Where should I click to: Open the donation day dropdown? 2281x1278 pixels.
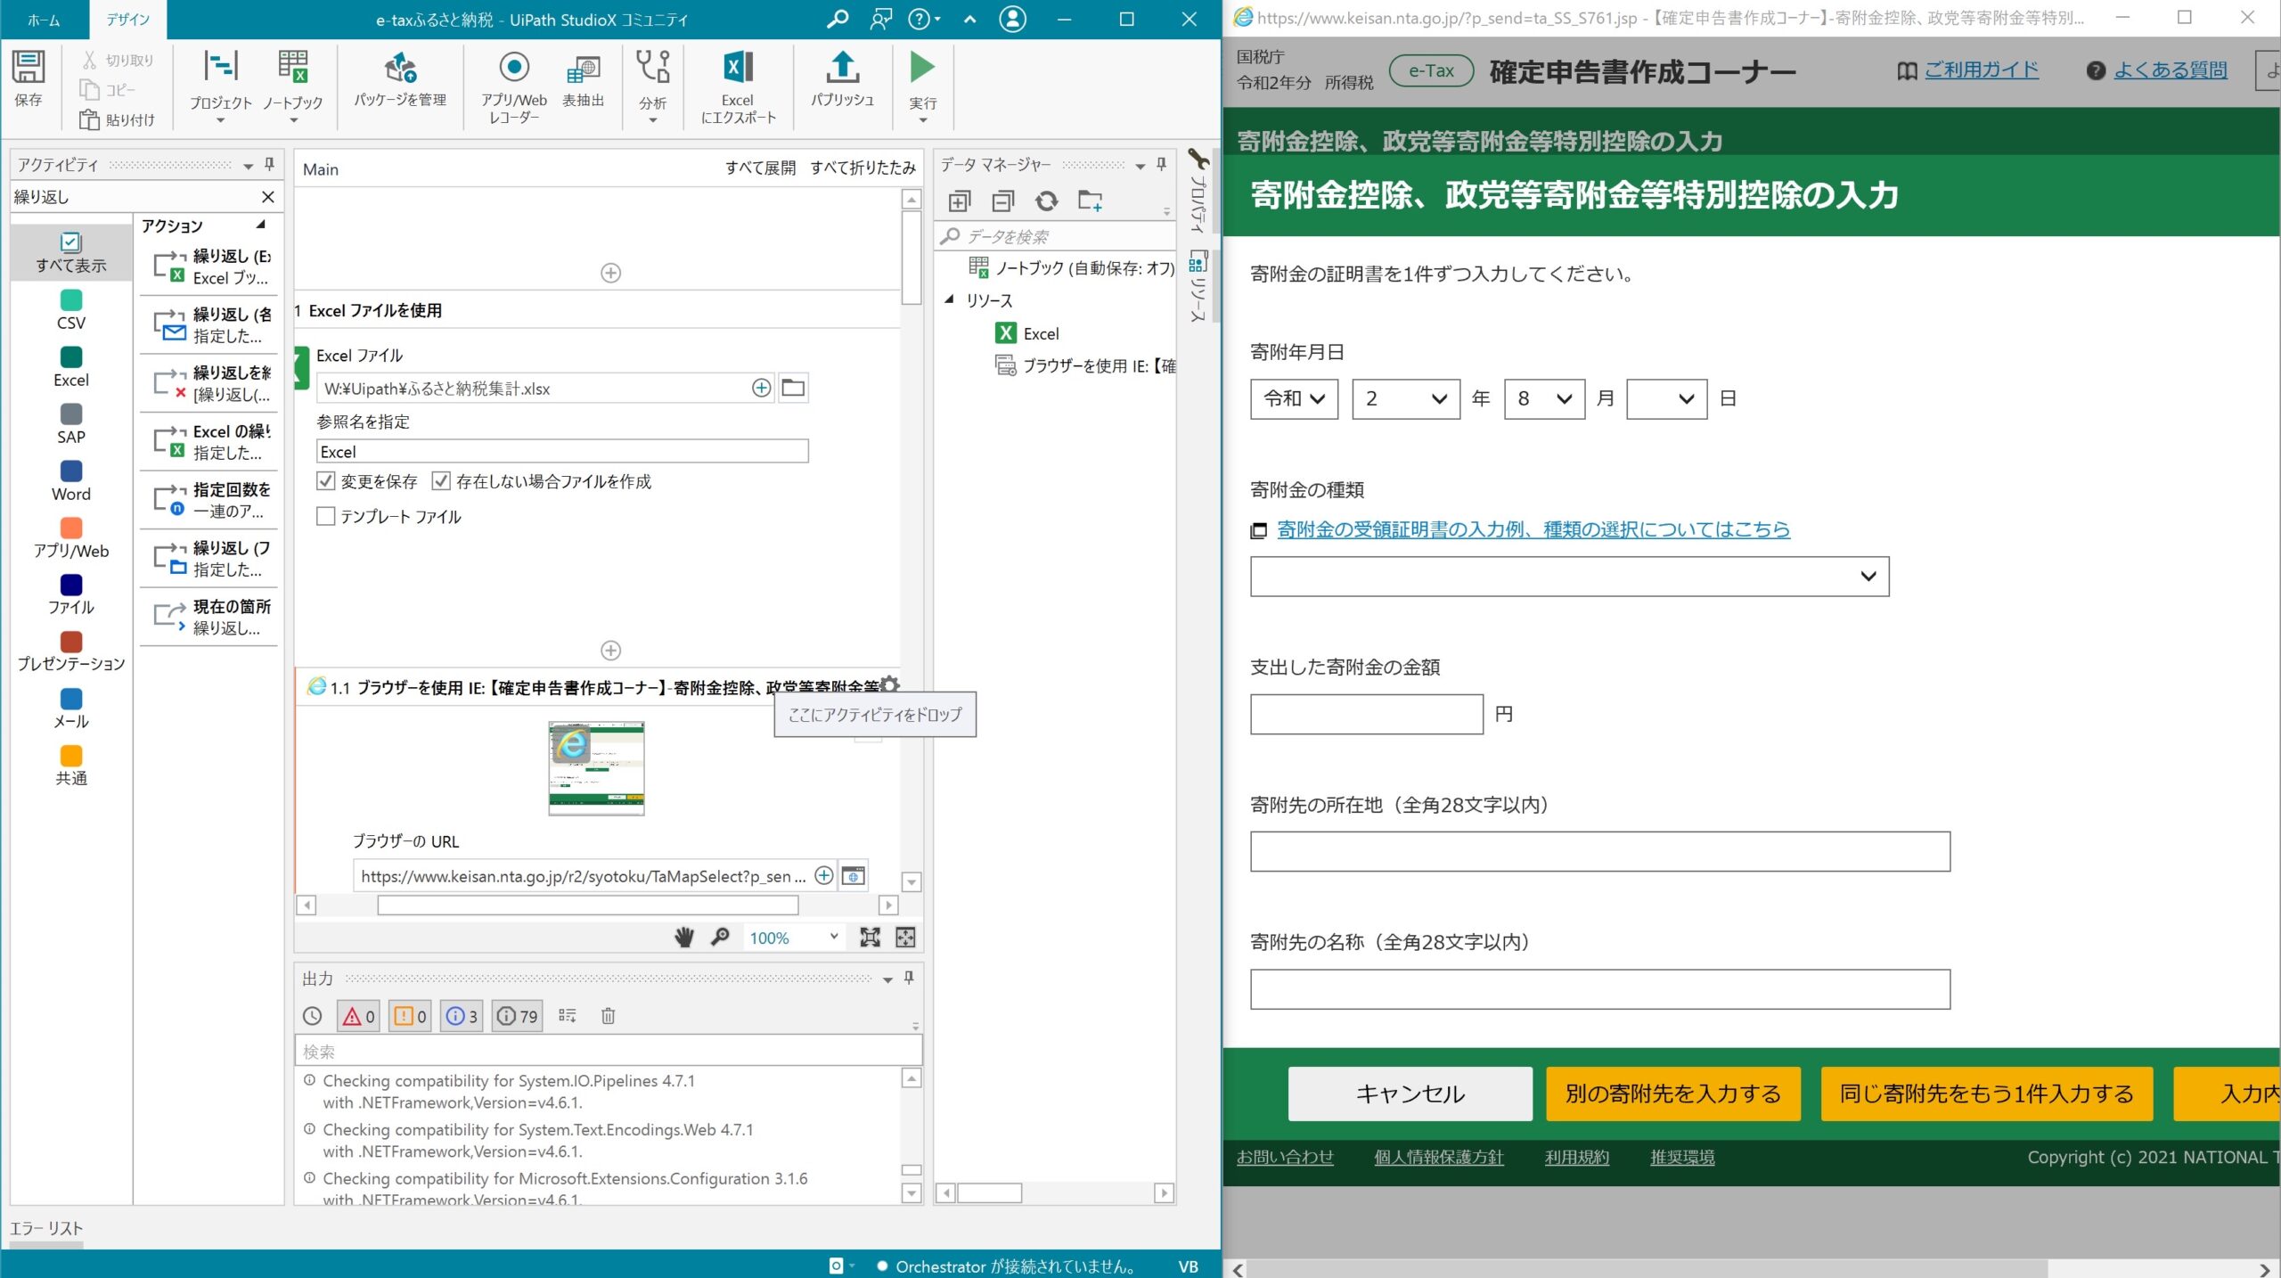coord(1666,399)
